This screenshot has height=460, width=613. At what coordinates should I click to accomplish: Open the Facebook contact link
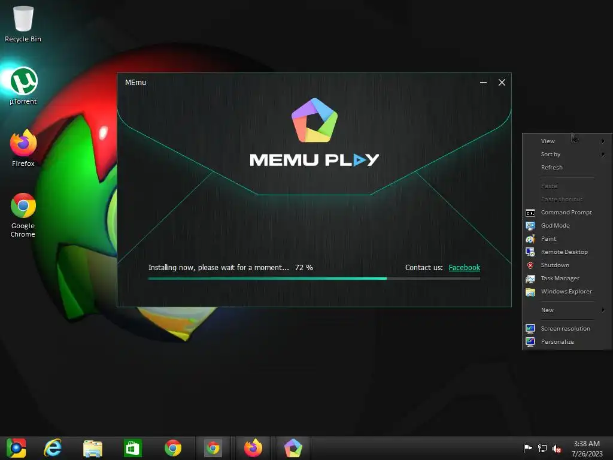[464, 268]
